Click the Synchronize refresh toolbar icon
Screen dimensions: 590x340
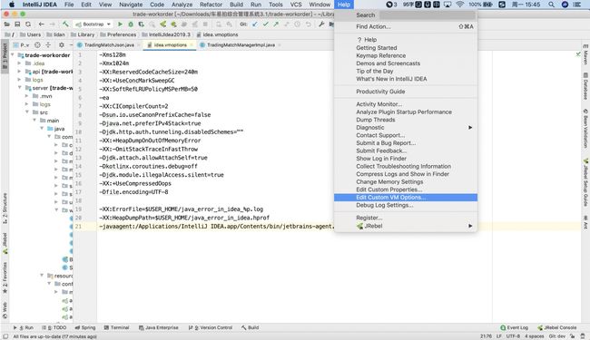(x=28, y=24)
